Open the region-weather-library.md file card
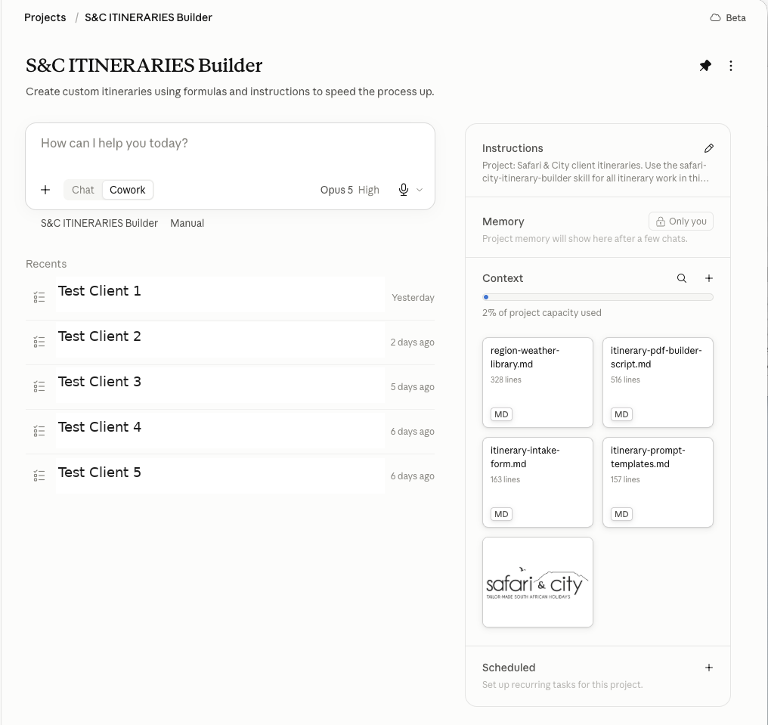Image resolution: width=768 pixels, height=725 pixels. point(537,383)
